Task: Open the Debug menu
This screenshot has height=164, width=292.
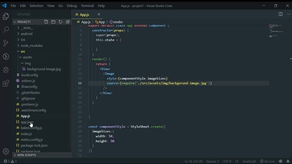Action: [x=72, y=6]
